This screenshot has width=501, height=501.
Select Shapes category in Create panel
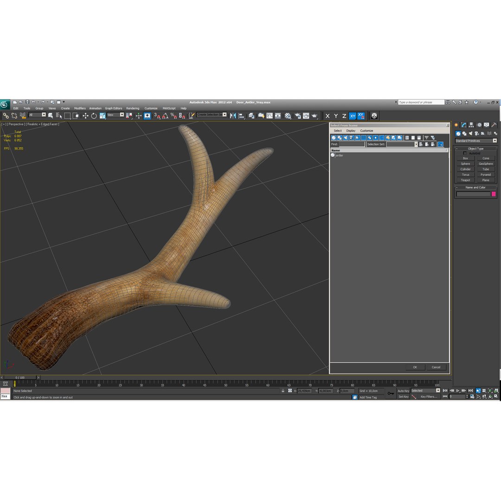pyautogui.click(x=464, y=134)
